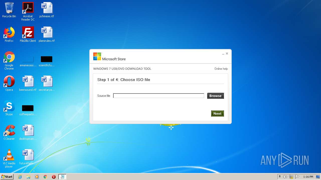Select the plansrules.rtf file icon
The width and height of the screenshot is (321, 180).
coord(47,34)
